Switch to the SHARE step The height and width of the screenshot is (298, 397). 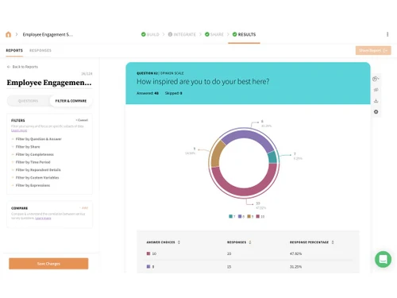click(x=217, y=34)
